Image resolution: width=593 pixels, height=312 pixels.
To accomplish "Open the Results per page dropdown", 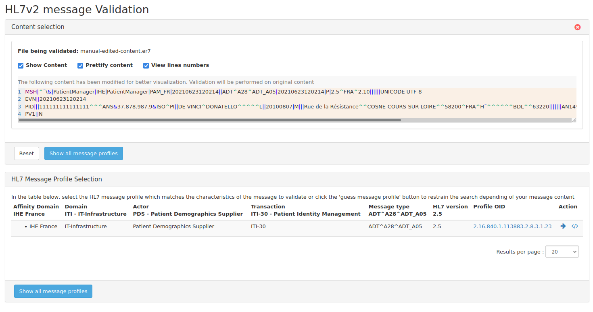I will point(562,252).
